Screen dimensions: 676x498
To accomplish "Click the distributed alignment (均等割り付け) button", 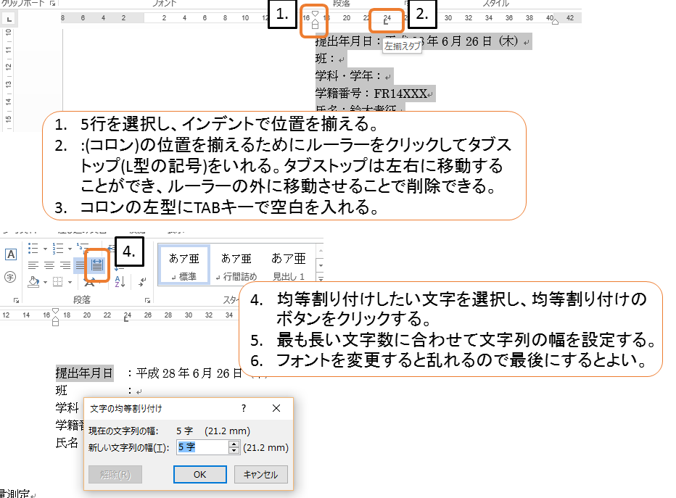I will [x=96, y=265].
